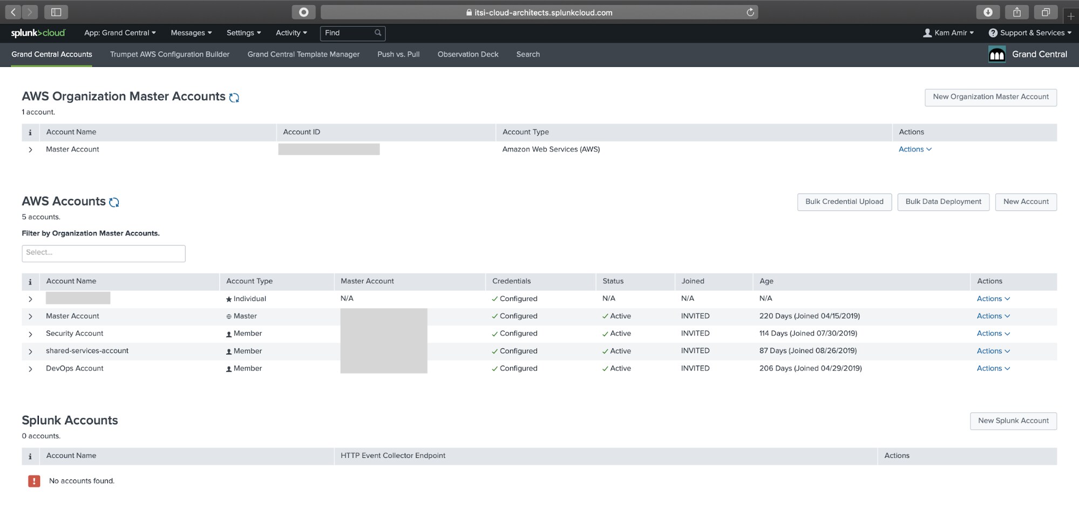Expand the Master Account row in AWS Accounts
1079x522 pixels.
coord(30,317)
